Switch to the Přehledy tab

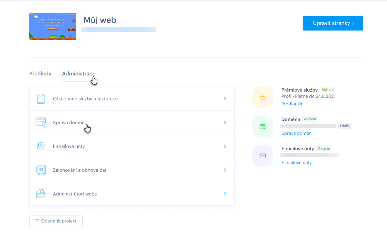[40, 74]
